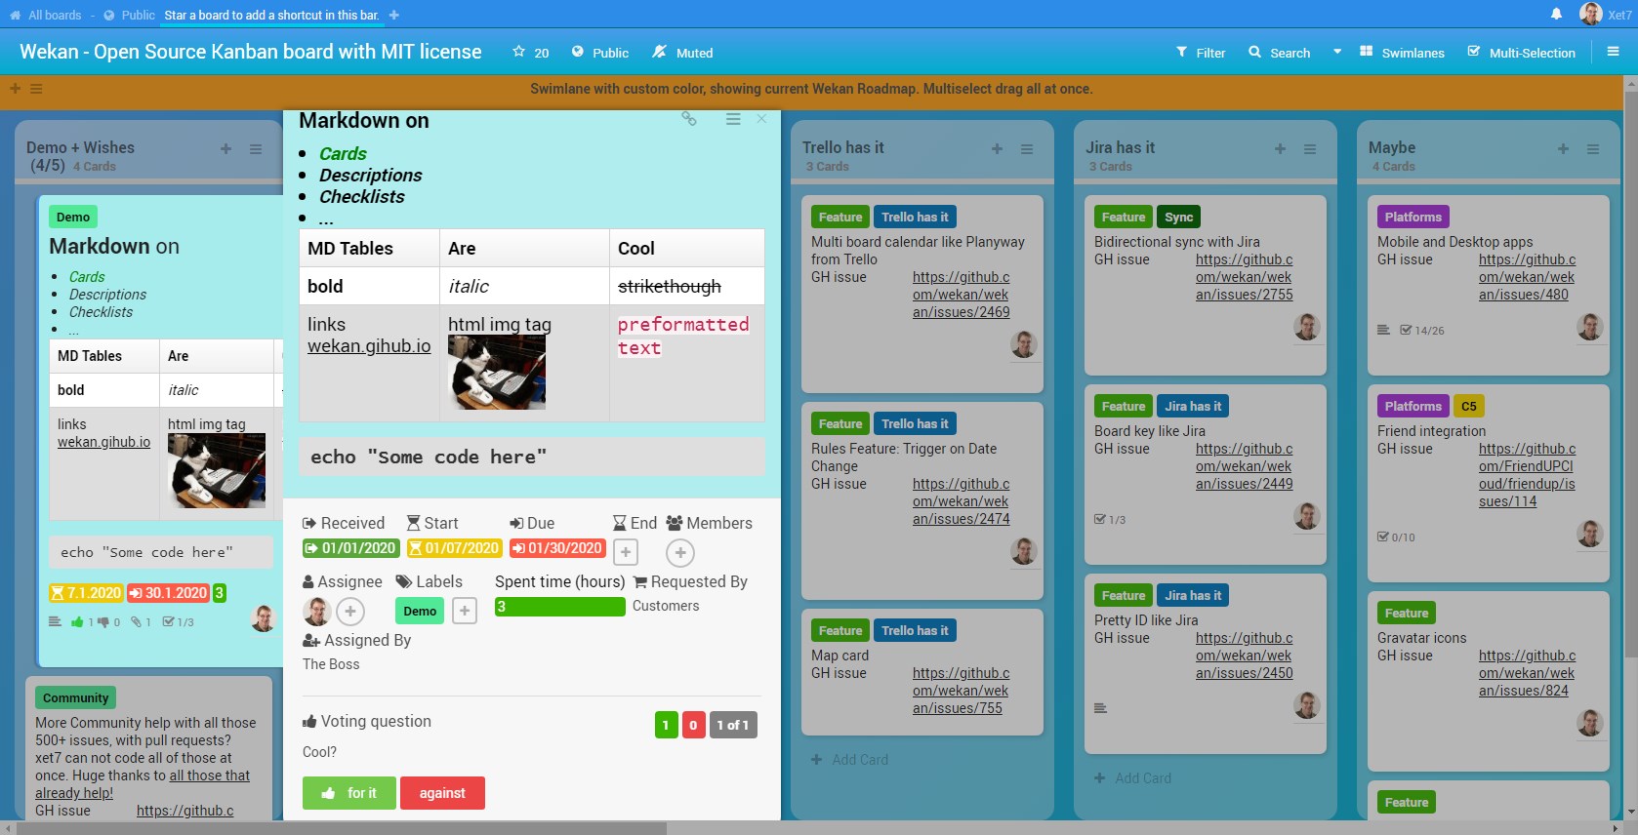
Task: Open the Xet7 user avatar menu
Action: coord(1591,14)
